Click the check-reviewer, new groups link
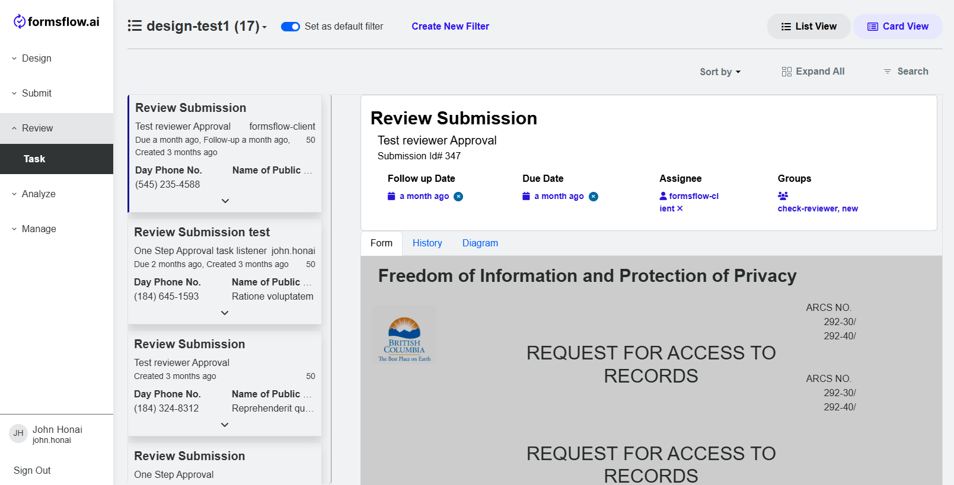The width and height of the screenshot is (954, 485). [x=818, y=208]
